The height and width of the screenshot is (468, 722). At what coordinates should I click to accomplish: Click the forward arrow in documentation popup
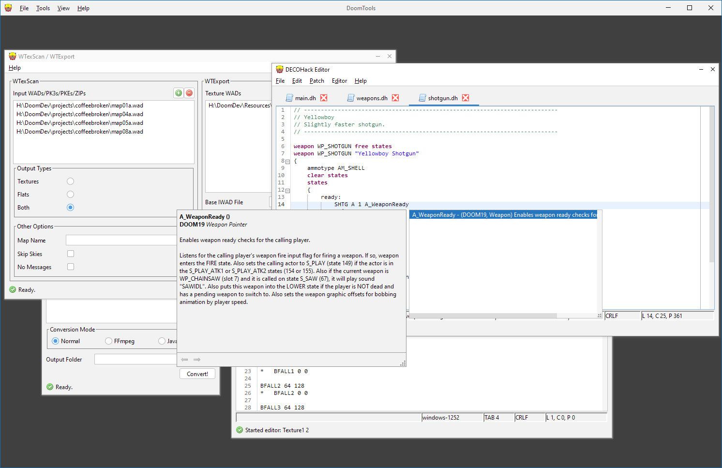coord(197,360)
